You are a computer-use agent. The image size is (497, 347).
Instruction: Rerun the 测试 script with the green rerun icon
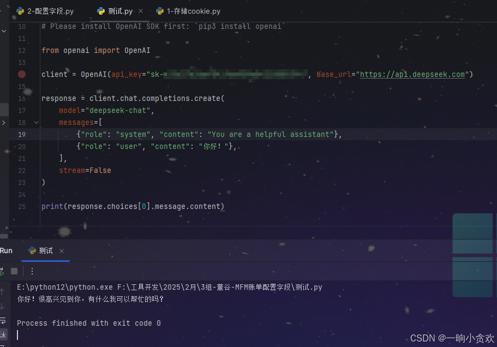pyautogui.click(x=2, y=271)
